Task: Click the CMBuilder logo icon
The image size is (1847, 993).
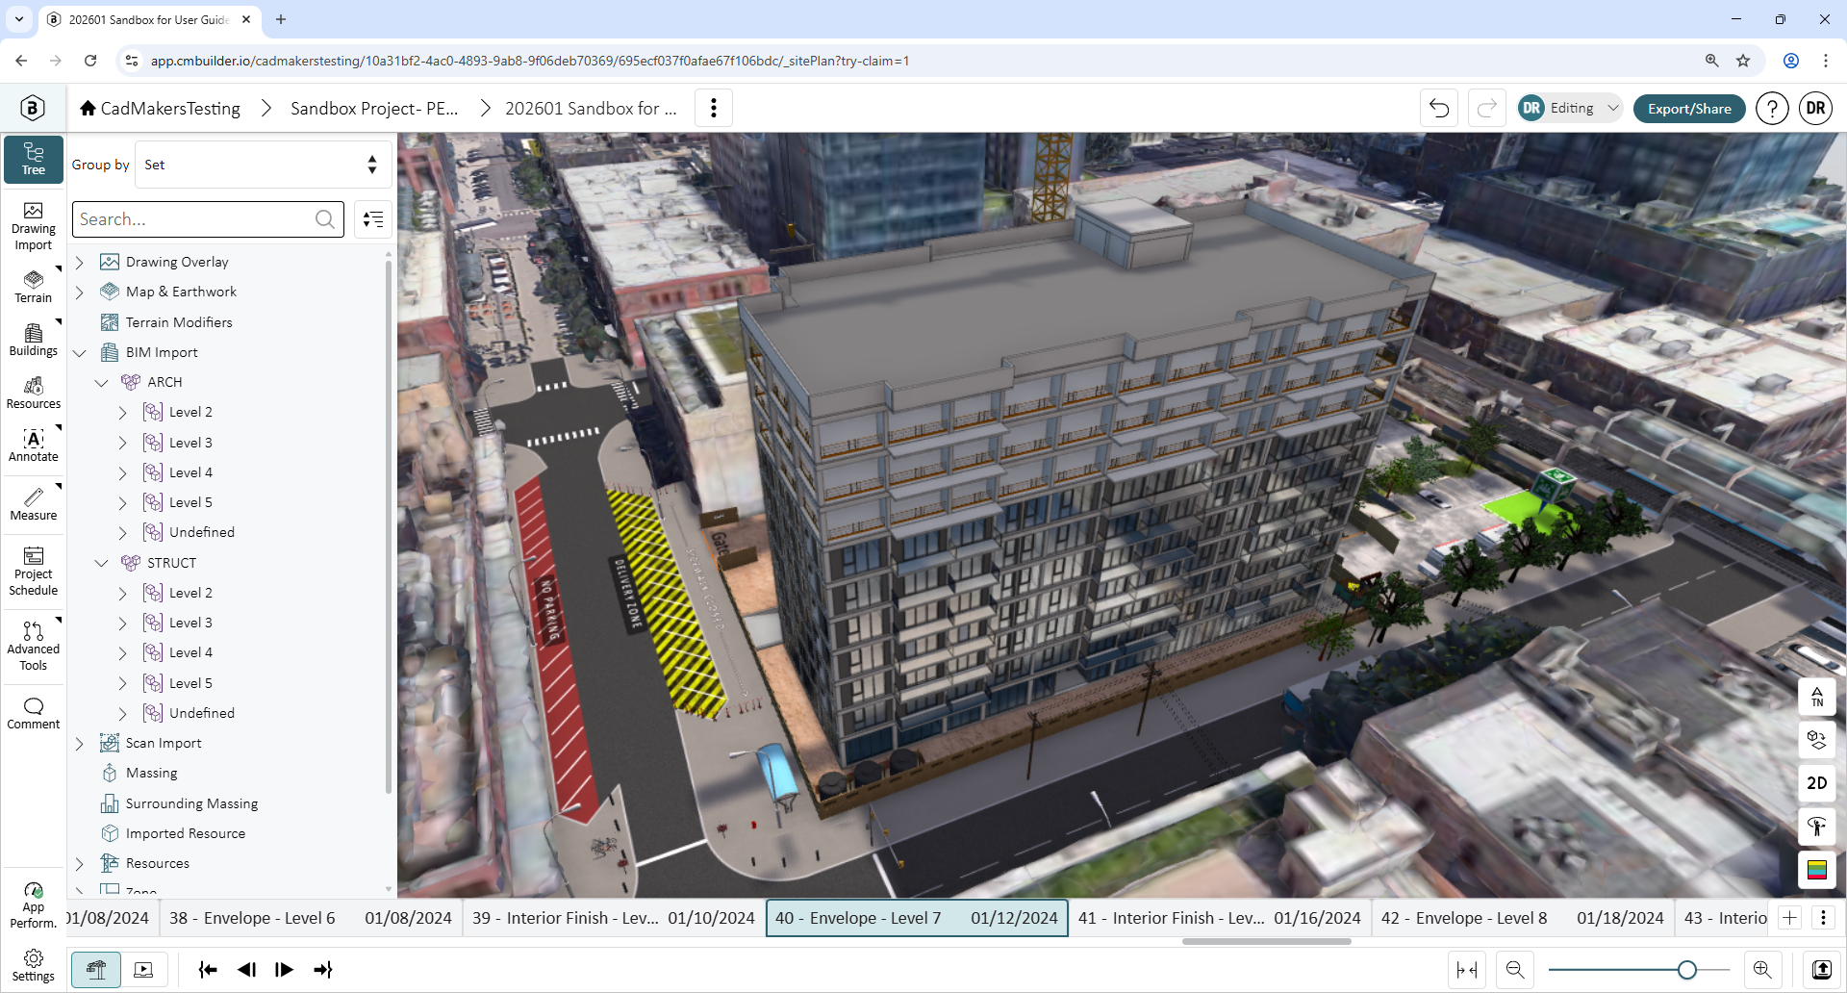Action: click(x=33, y=108)
